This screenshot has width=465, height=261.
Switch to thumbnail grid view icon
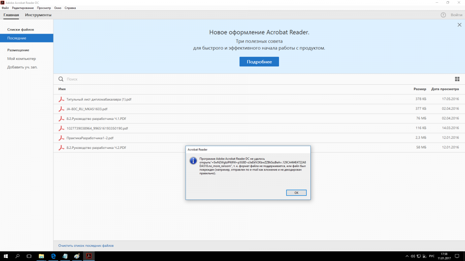[457, 79]
